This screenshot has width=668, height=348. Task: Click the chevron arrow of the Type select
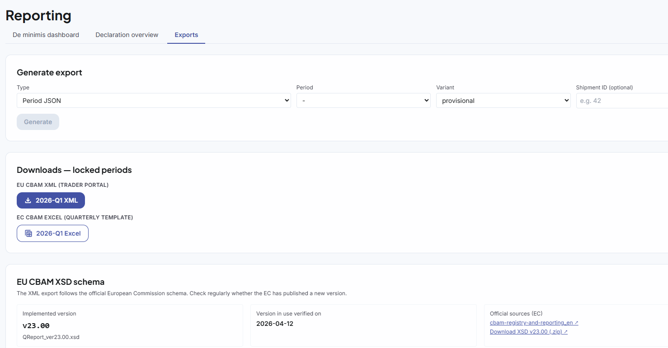[x=287, y=101]
